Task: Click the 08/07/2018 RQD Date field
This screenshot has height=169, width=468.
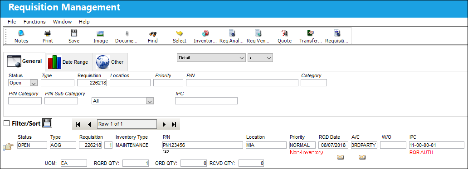Action: pyautogui.click(x=334, y=145)
